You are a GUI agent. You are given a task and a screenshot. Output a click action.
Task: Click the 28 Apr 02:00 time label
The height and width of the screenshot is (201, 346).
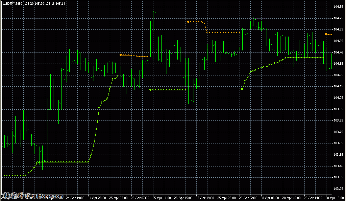248,198
